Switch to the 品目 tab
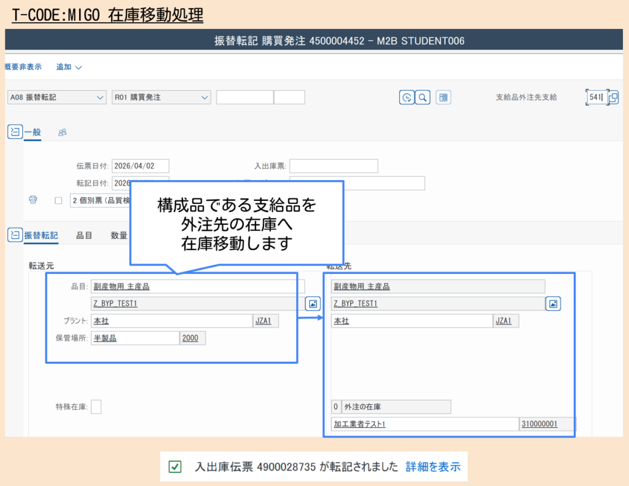The height and width of the screenshot is (486, 629). pos(84,235)
